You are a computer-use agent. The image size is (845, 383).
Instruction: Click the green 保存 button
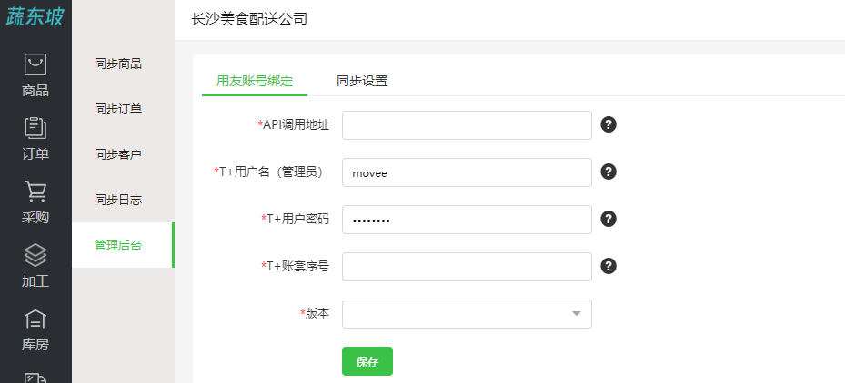pos(367,361)
